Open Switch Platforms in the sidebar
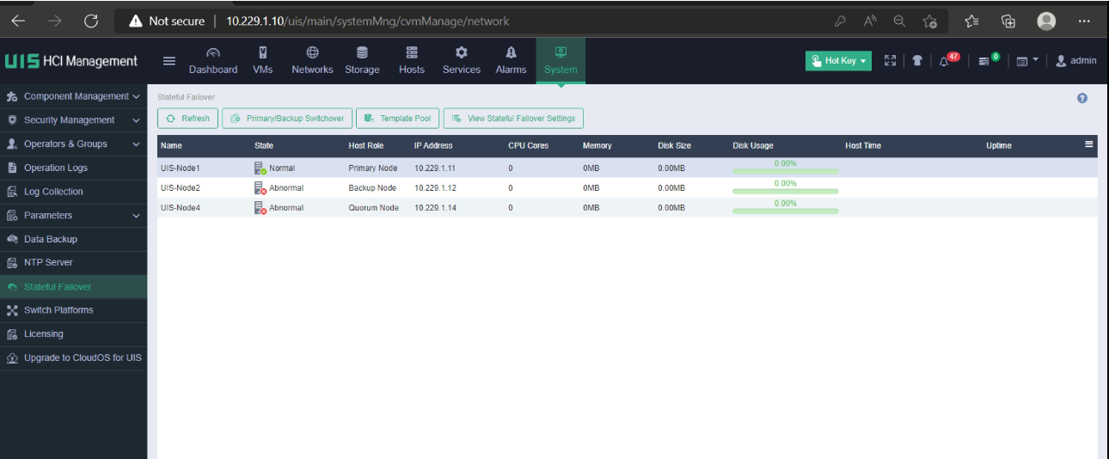 [x=73, y=310]
